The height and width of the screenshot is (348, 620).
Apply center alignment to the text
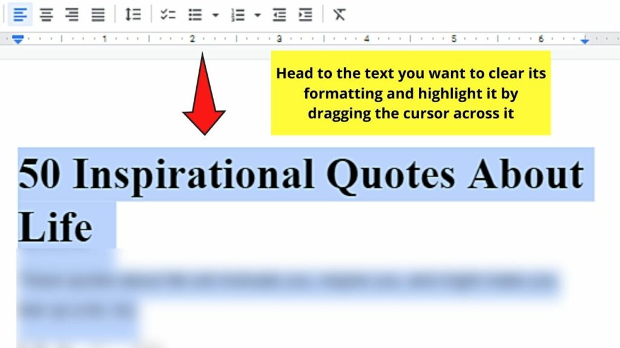pyautogui.click(x=47, y=14)
